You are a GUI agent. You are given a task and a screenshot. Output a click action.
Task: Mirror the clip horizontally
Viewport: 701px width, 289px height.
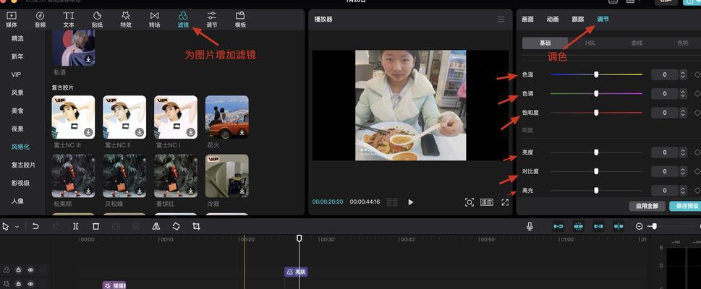pyautogui.click(x=156, y=226)
